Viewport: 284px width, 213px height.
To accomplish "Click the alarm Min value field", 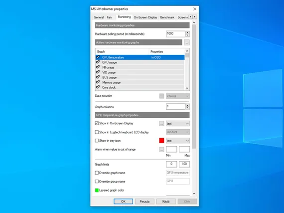I will click(171, 149).
